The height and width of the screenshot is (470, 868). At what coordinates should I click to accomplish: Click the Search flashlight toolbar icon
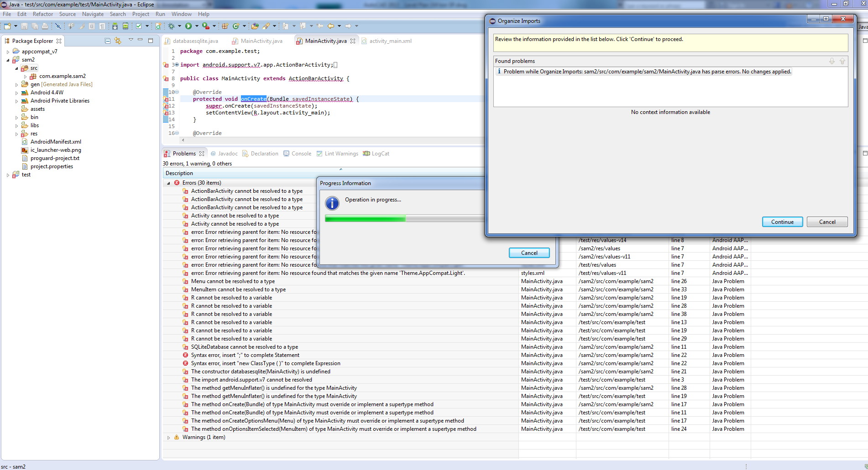coord(267,26)
